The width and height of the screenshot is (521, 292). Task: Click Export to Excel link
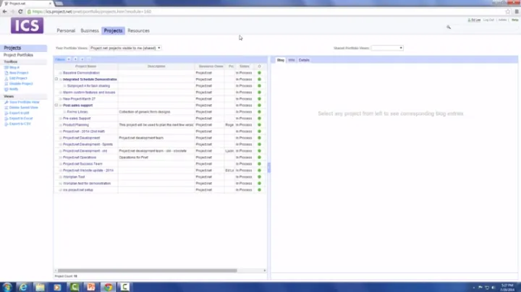pyautogui.click(x=20, y=119)
